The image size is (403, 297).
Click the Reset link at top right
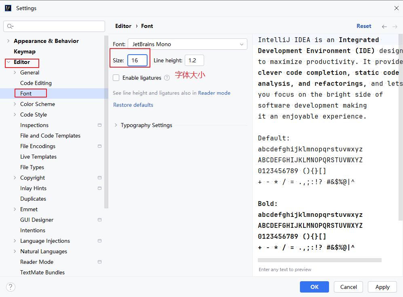tap(364, 26)
